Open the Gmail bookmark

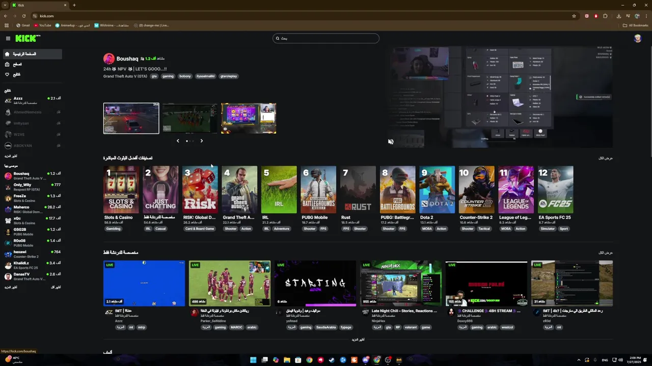(x=23, y=25)
